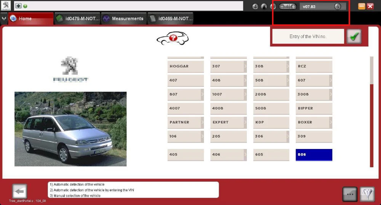Click the Entry of the VIN no. field
Viewport: 381px width, 205px height.
tap(308, 37)
